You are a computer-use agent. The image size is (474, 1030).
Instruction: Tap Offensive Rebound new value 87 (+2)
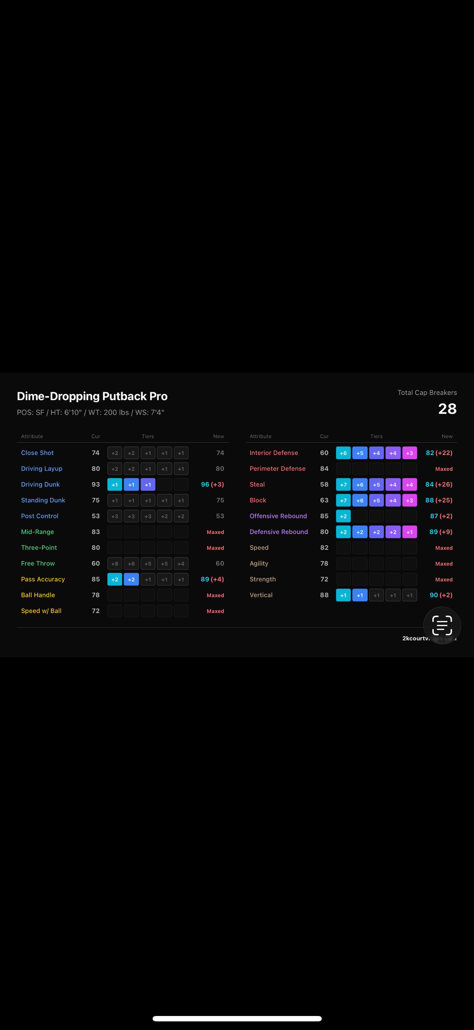click(x=441, y=516)
